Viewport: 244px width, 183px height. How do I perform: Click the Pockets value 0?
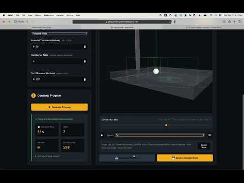pos(39,147)
